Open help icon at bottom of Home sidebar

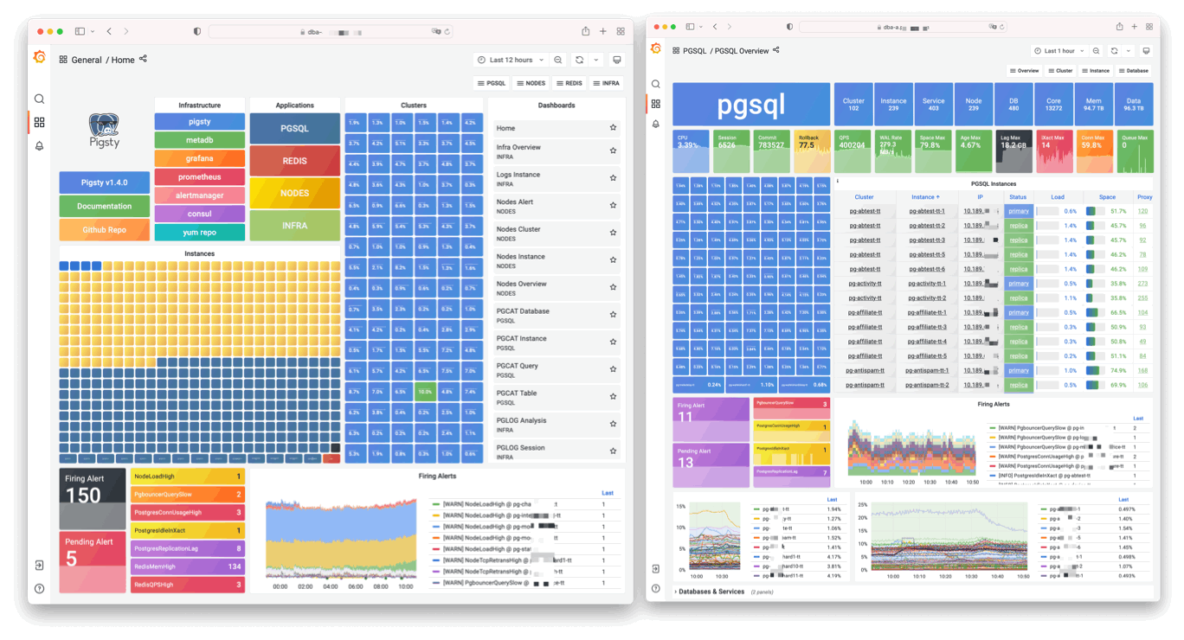39,589
